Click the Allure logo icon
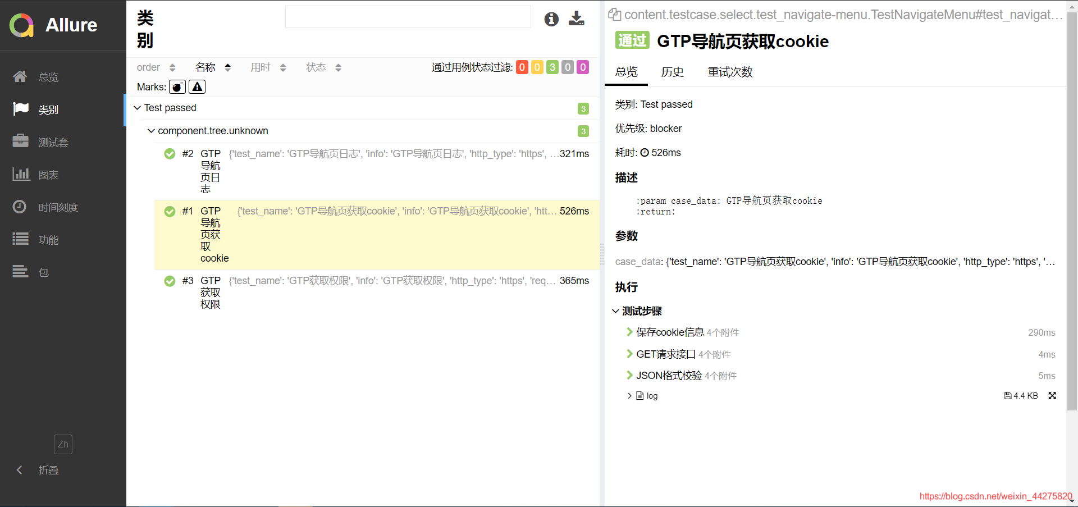 22,25
